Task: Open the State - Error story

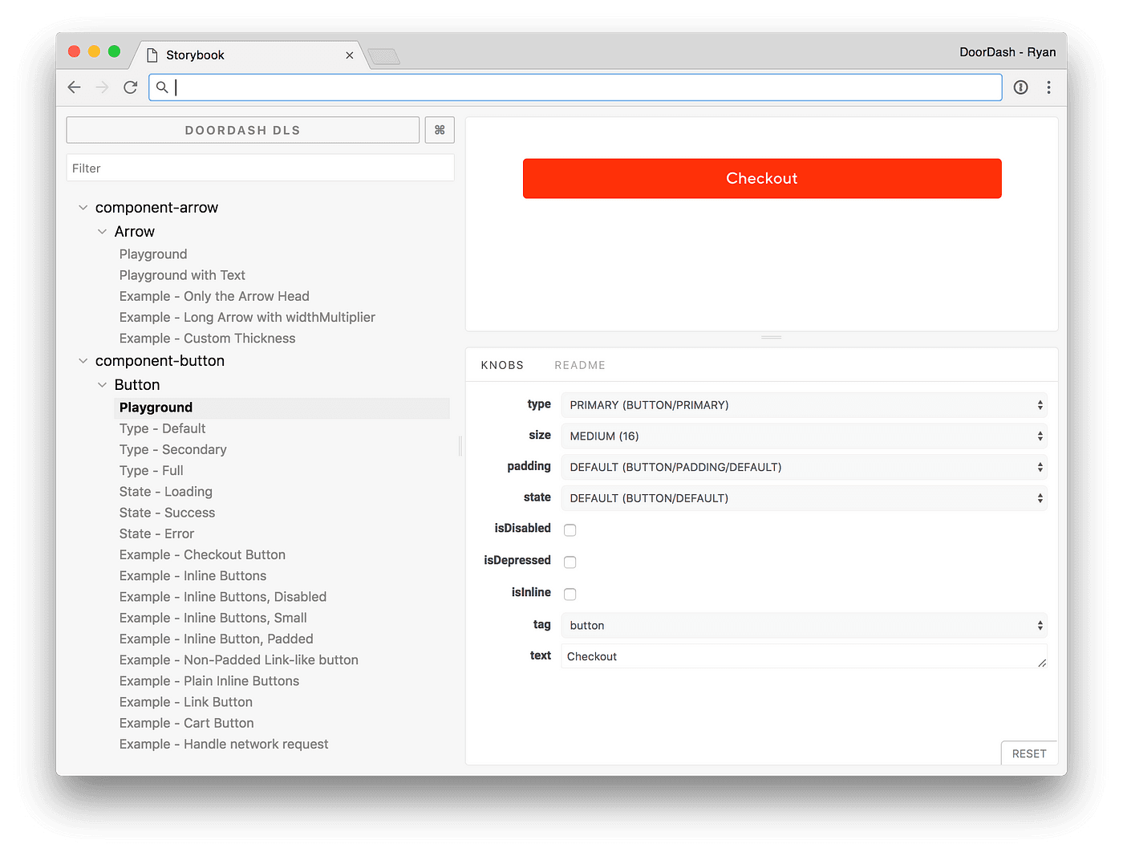Action: [x=156, y=533]
